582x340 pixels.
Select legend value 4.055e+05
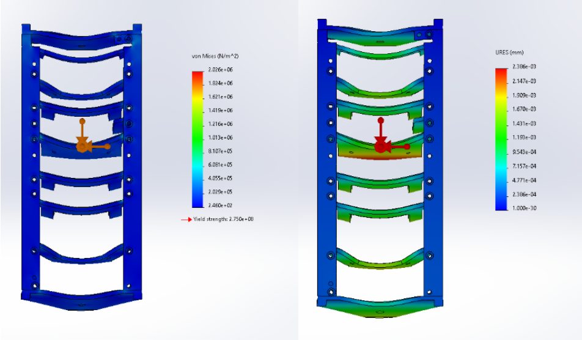click(221, 178)
